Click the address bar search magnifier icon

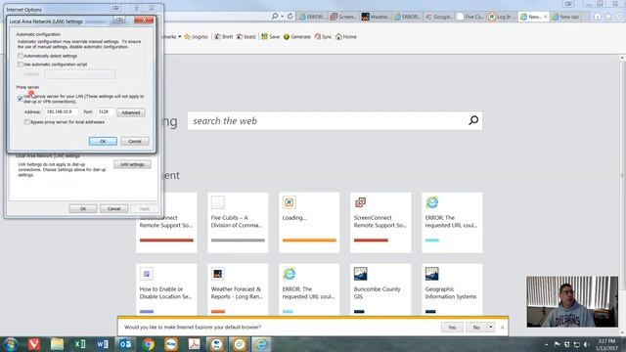coord(275,17)
